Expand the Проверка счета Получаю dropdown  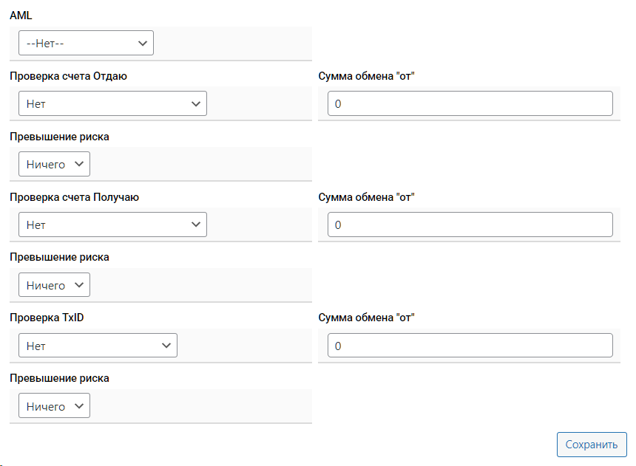112,225
